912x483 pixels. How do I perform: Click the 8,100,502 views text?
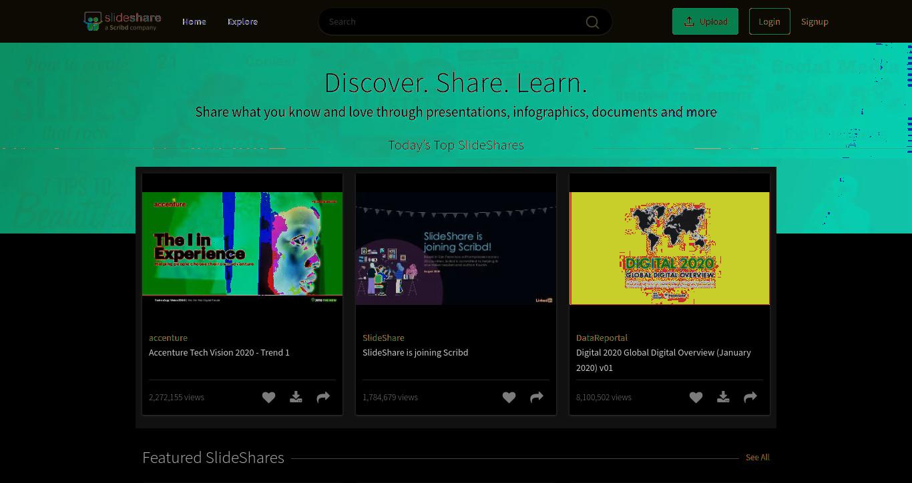[604, 397]
